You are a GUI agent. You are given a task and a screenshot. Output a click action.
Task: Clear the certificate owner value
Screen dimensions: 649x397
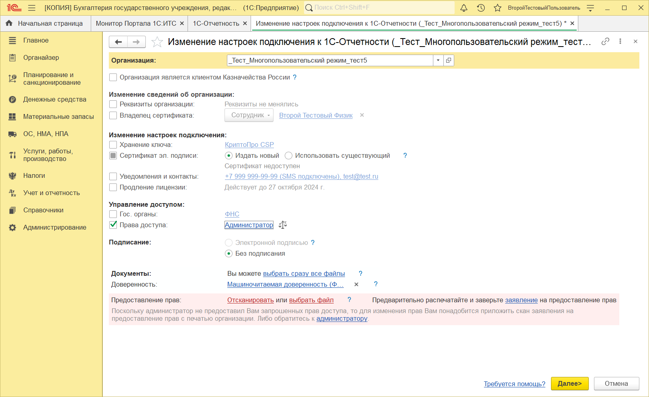(x=362, y=115)
